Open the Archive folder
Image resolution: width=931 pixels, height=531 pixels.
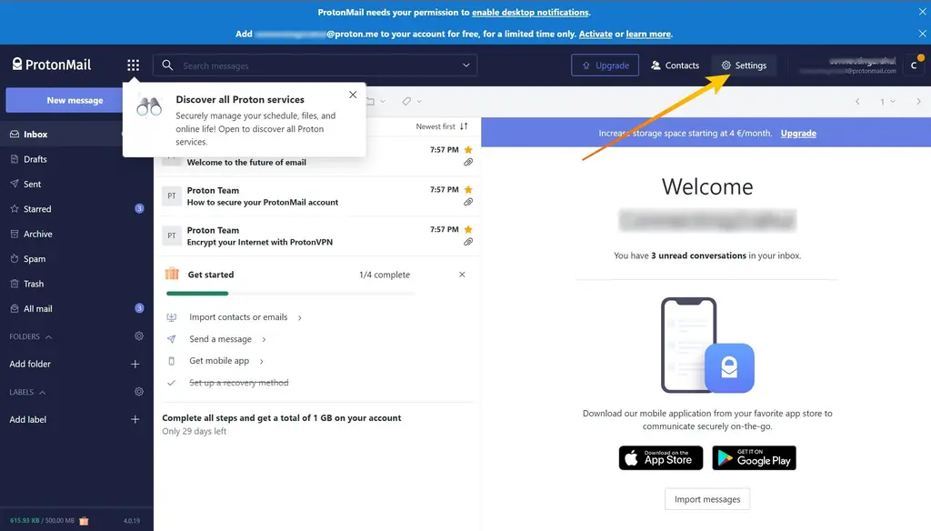[76, 234]
